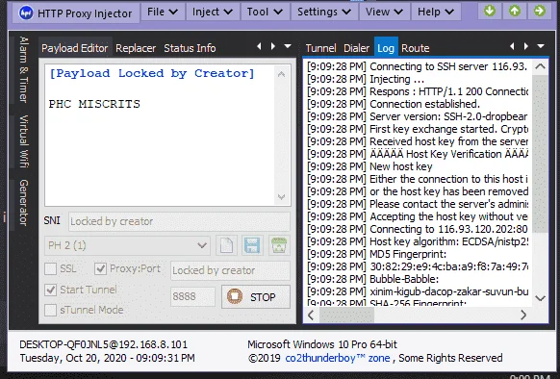
Task: Switch to the Status Info tab
Action: tap(190, 48)
